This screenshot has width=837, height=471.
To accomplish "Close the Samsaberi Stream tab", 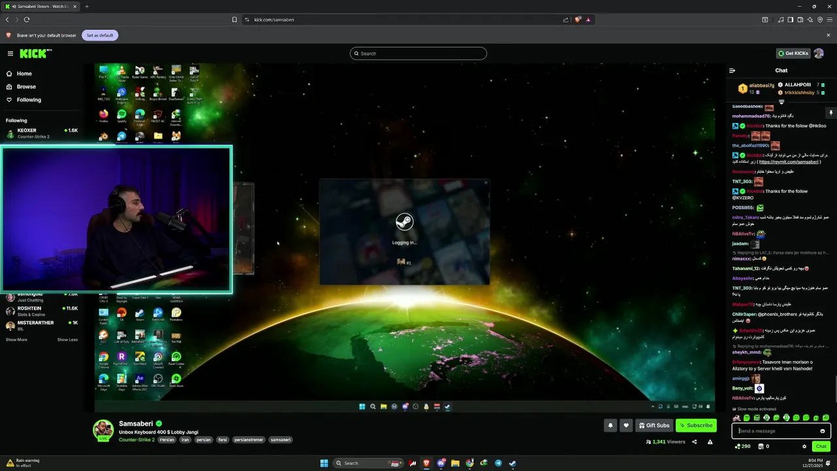I will pos(75,7).
